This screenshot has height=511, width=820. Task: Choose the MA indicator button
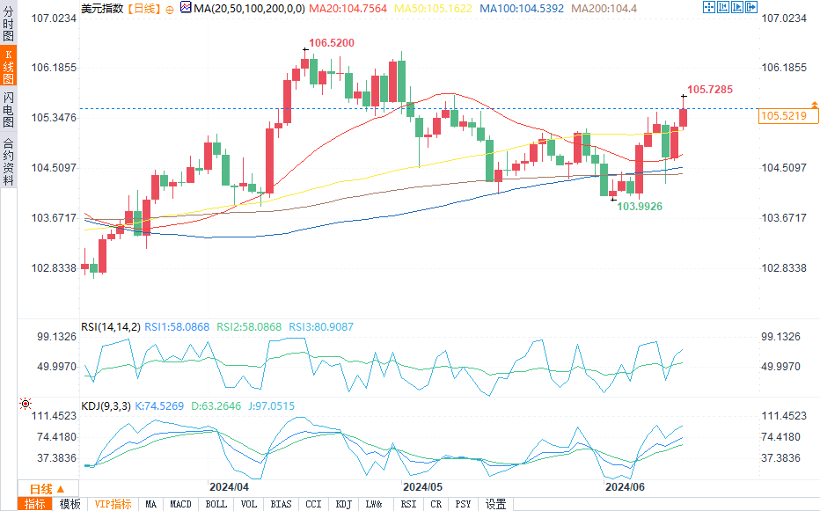point(151,504)
